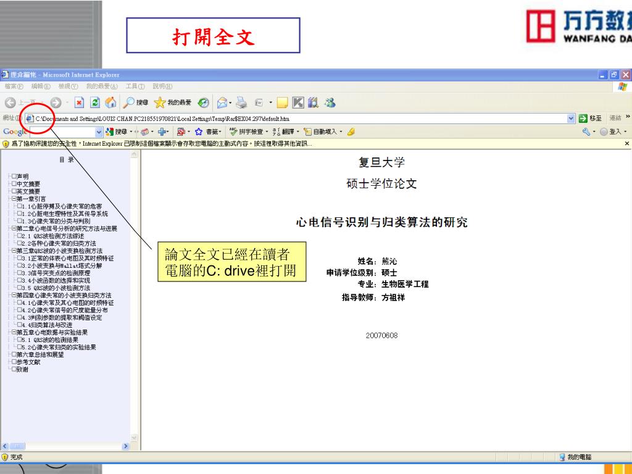Image resolution: width=632 pixels, height=474 pixels.
Task: Click the Google toolbar search field
Action: (x=62, y=132)
